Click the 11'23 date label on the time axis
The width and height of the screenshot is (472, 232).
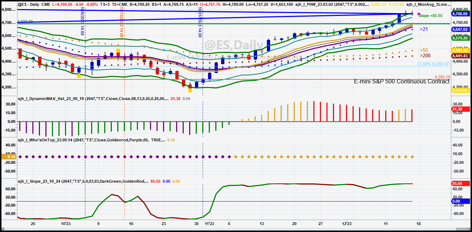[x=209, y=224]
